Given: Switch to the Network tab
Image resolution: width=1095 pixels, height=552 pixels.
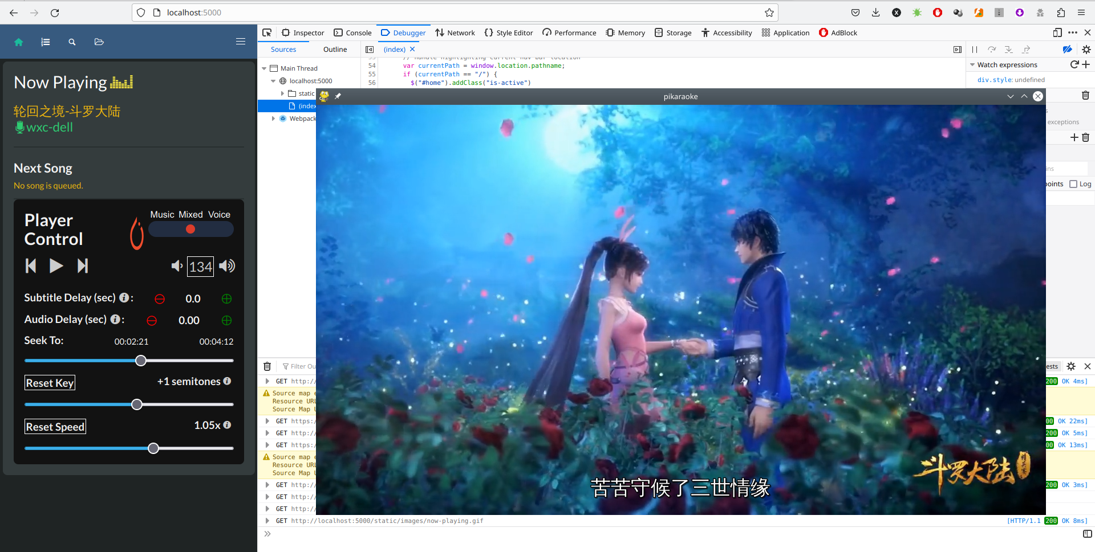Looking at the screenshot, I should (x=455, y=32).
